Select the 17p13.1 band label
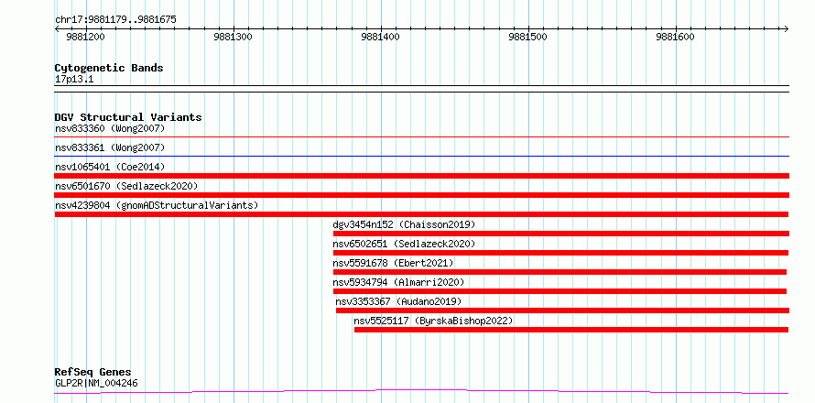This screenshot has width=815, height=403. (x=74, y=80)
